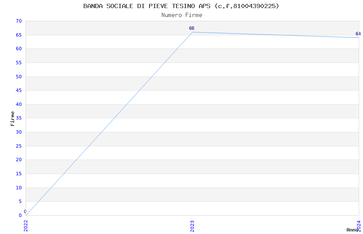Image resolution: width=363 pixels, height=234 pixels.
Task: Click the 45 y-axis tick label
Action: click(19, 90)
